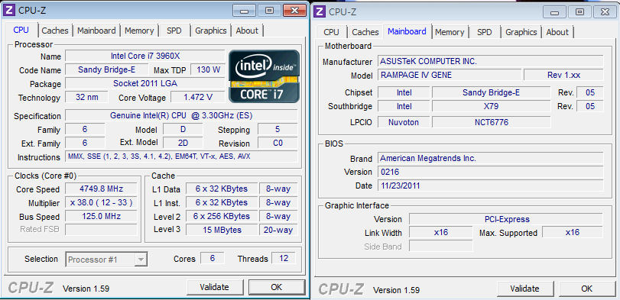
Task: Show the Graphics tab in left window
Action: pos(211,31)
